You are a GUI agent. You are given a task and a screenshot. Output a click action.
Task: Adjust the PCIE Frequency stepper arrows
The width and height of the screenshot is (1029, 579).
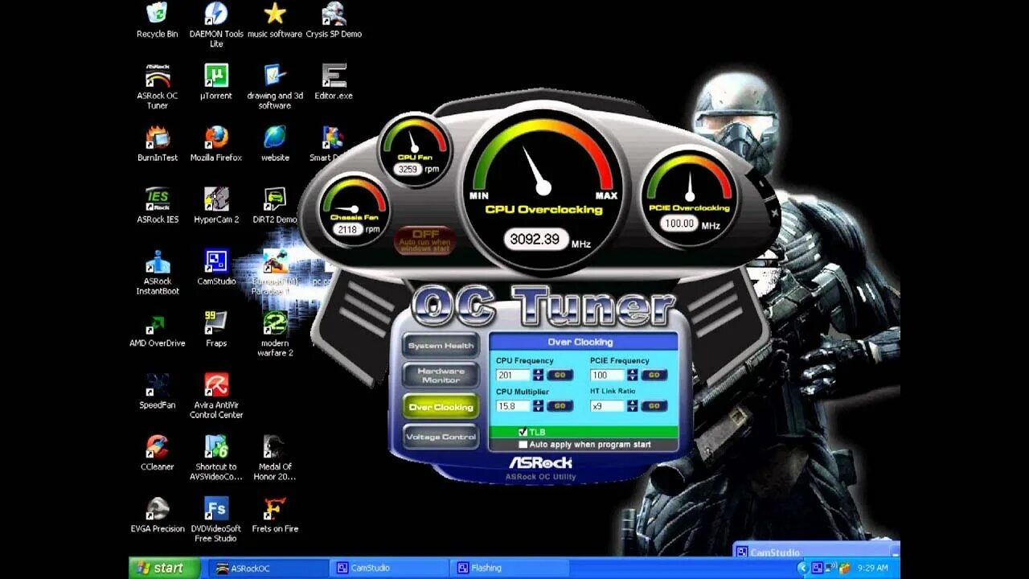pyautogui.click(x=632, y=375)
